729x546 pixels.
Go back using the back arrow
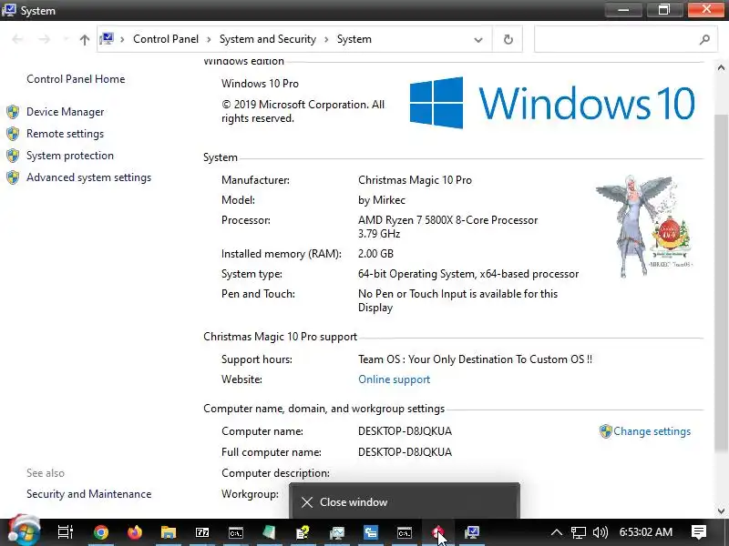[x=17, y=39]
